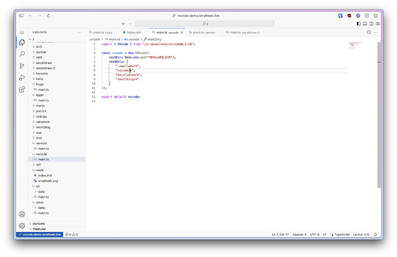Click the Explorer more actions ellipsis
This screenshot has width=397, height=257.
pos(80,32)
